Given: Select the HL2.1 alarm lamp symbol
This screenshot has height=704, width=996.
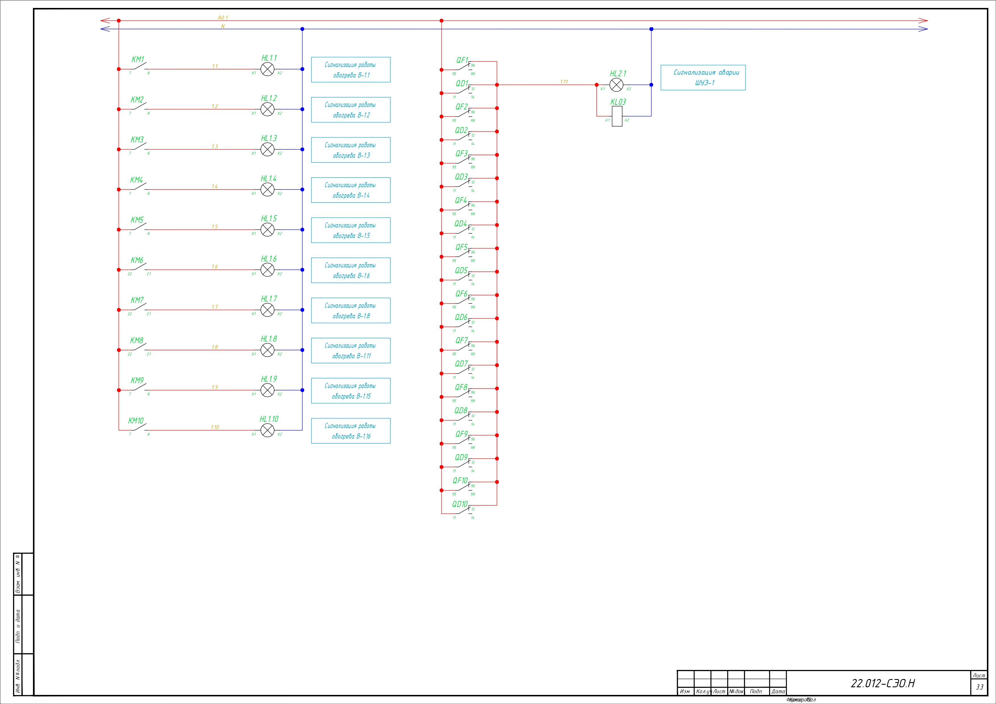Looking at the screenshot, I should [x=616, y=85].
